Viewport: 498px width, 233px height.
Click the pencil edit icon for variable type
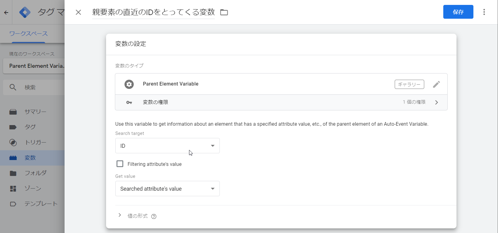[437, 84]
